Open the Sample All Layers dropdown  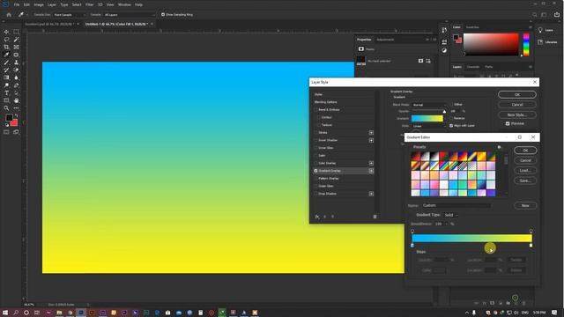click(130, 15)
